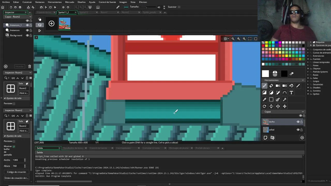Open the Efectos menu
This screenshot has width=331, height=186.
coord(143,2)
